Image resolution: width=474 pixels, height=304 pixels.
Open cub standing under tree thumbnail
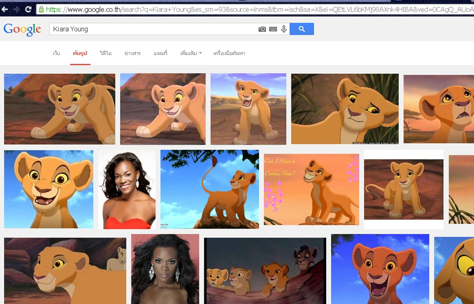[x=210, y=189]
